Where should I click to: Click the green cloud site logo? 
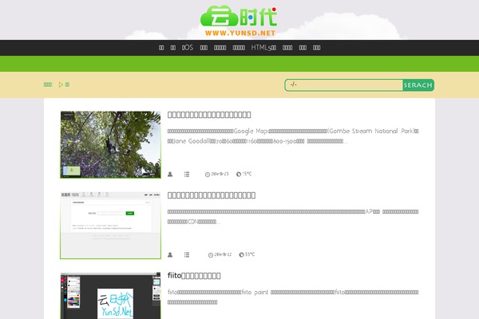[x=239, y=21]
